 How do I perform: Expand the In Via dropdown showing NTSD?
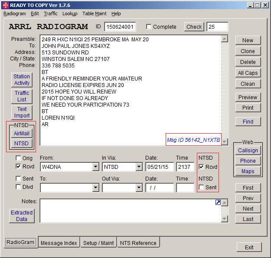click(x=139, y=167)
